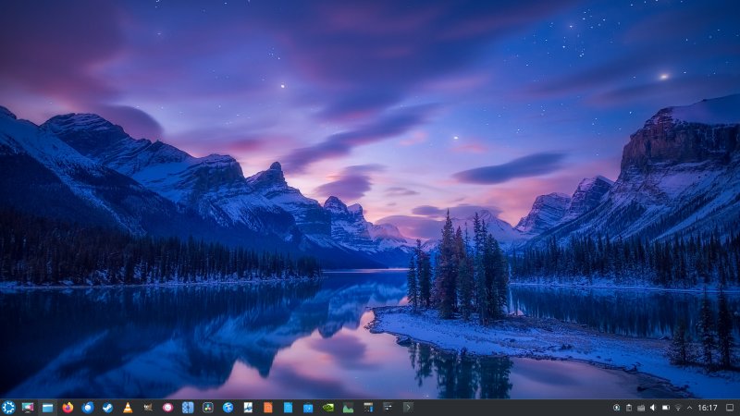Check the battery status tray icon
This screenshot has height=416, width=740.
[665, 407]
